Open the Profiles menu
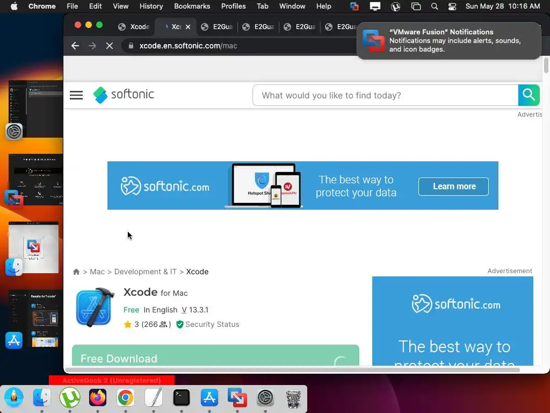This screenshot has width=550, height=413. (x=233, y=6)
